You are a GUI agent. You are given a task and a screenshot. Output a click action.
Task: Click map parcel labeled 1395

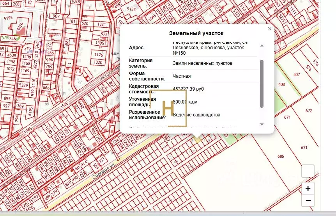point(100,43)
